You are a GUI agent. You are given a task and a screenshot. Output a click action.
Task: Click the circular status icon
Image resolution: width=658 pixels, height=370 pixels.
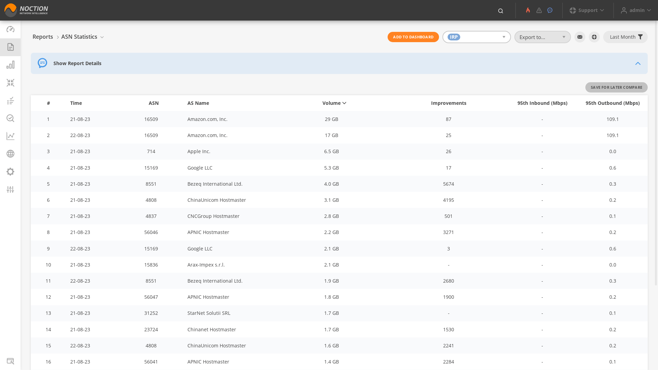coord(550,10)
